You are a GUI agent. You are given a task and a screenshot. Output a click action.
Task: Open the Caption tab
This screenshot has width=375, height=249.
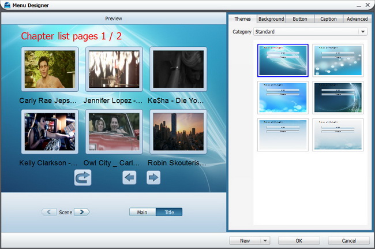(x=328, y=19)
